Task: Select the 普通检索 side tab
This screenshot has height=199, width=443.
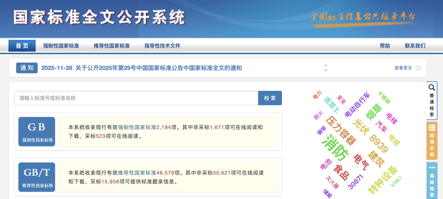Action: coord(432,101)
